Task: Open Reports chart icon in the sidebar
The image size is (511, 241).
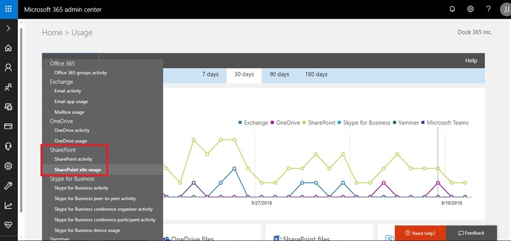Action: (x=9, y=205)
